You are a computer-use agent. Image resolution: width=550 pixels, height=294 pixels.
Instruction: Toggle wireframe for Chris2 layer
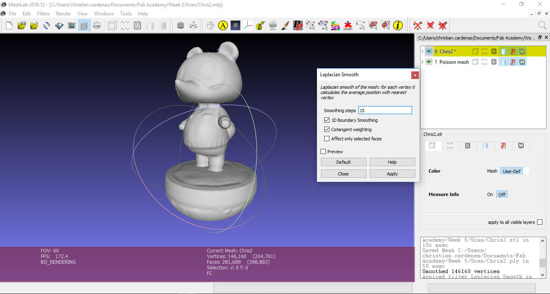(494, 51)
